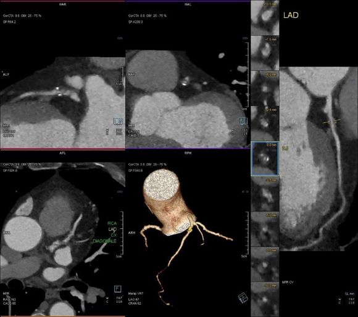Select the -10.0 mm cross-section thumbnail at the bottom

point(265,299)
